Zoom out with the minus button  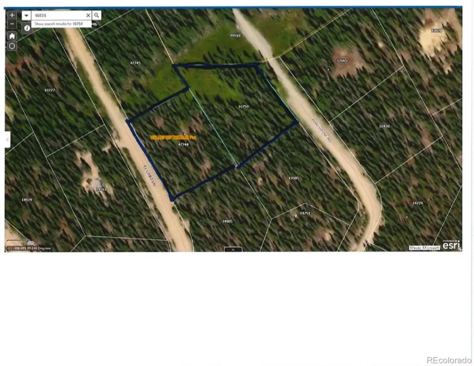click(12, 24)
